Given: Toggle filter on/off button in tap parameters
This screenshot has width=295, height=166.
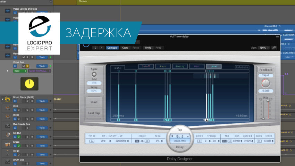Looking at the screenshot, I should (92, 141).
